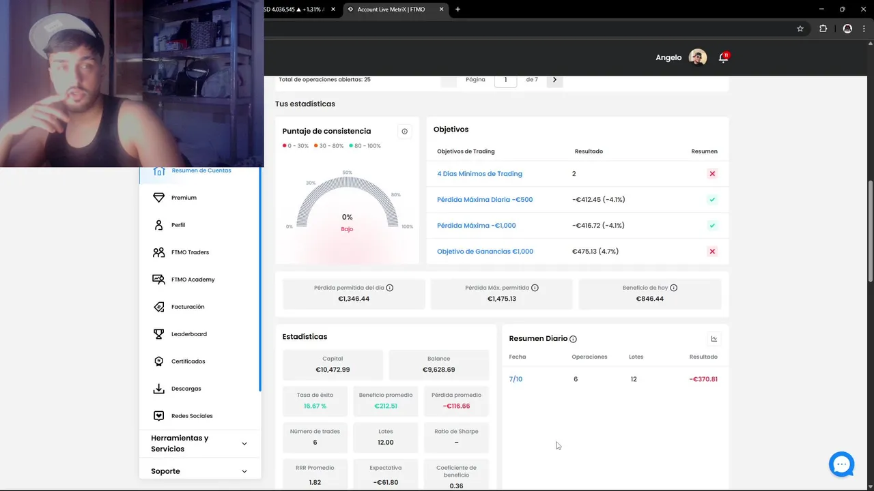The image size is (874, 491).
Task: Open Resumen de Cuentas sidebar icon
Action: (x=159, y=171)
